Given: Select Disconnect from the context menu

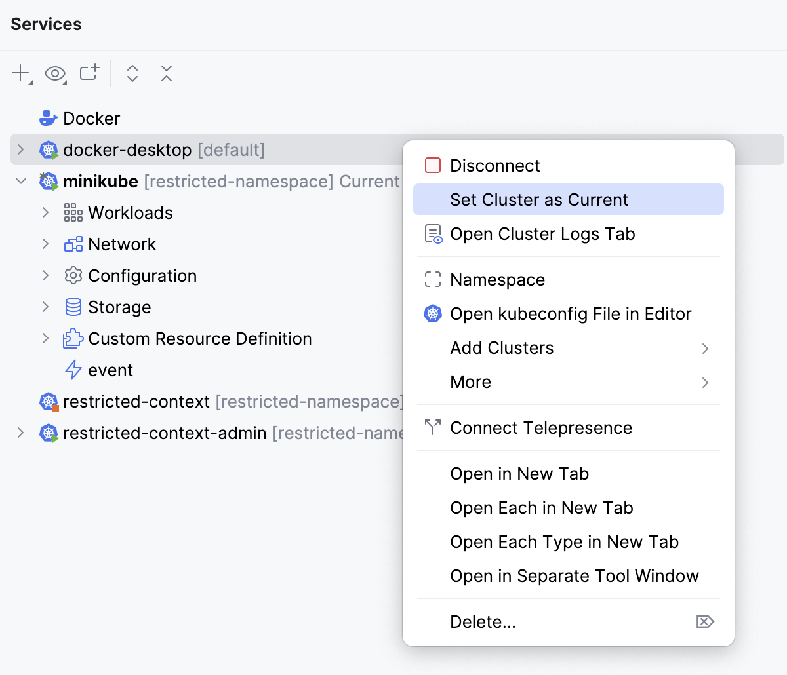Looking at the screenshot, I should pos(494,166).
